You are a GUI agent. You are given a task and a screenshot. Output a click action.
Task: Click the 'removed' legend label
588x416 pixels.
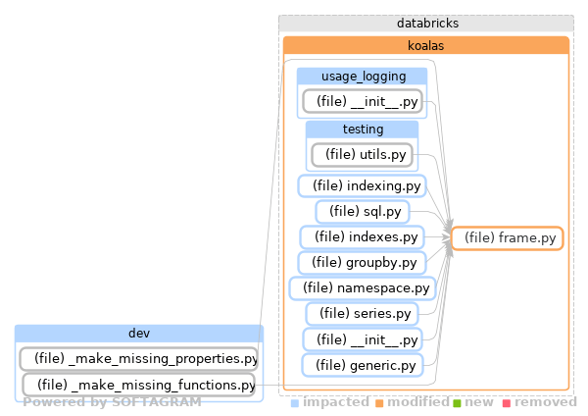coord(546,402)
